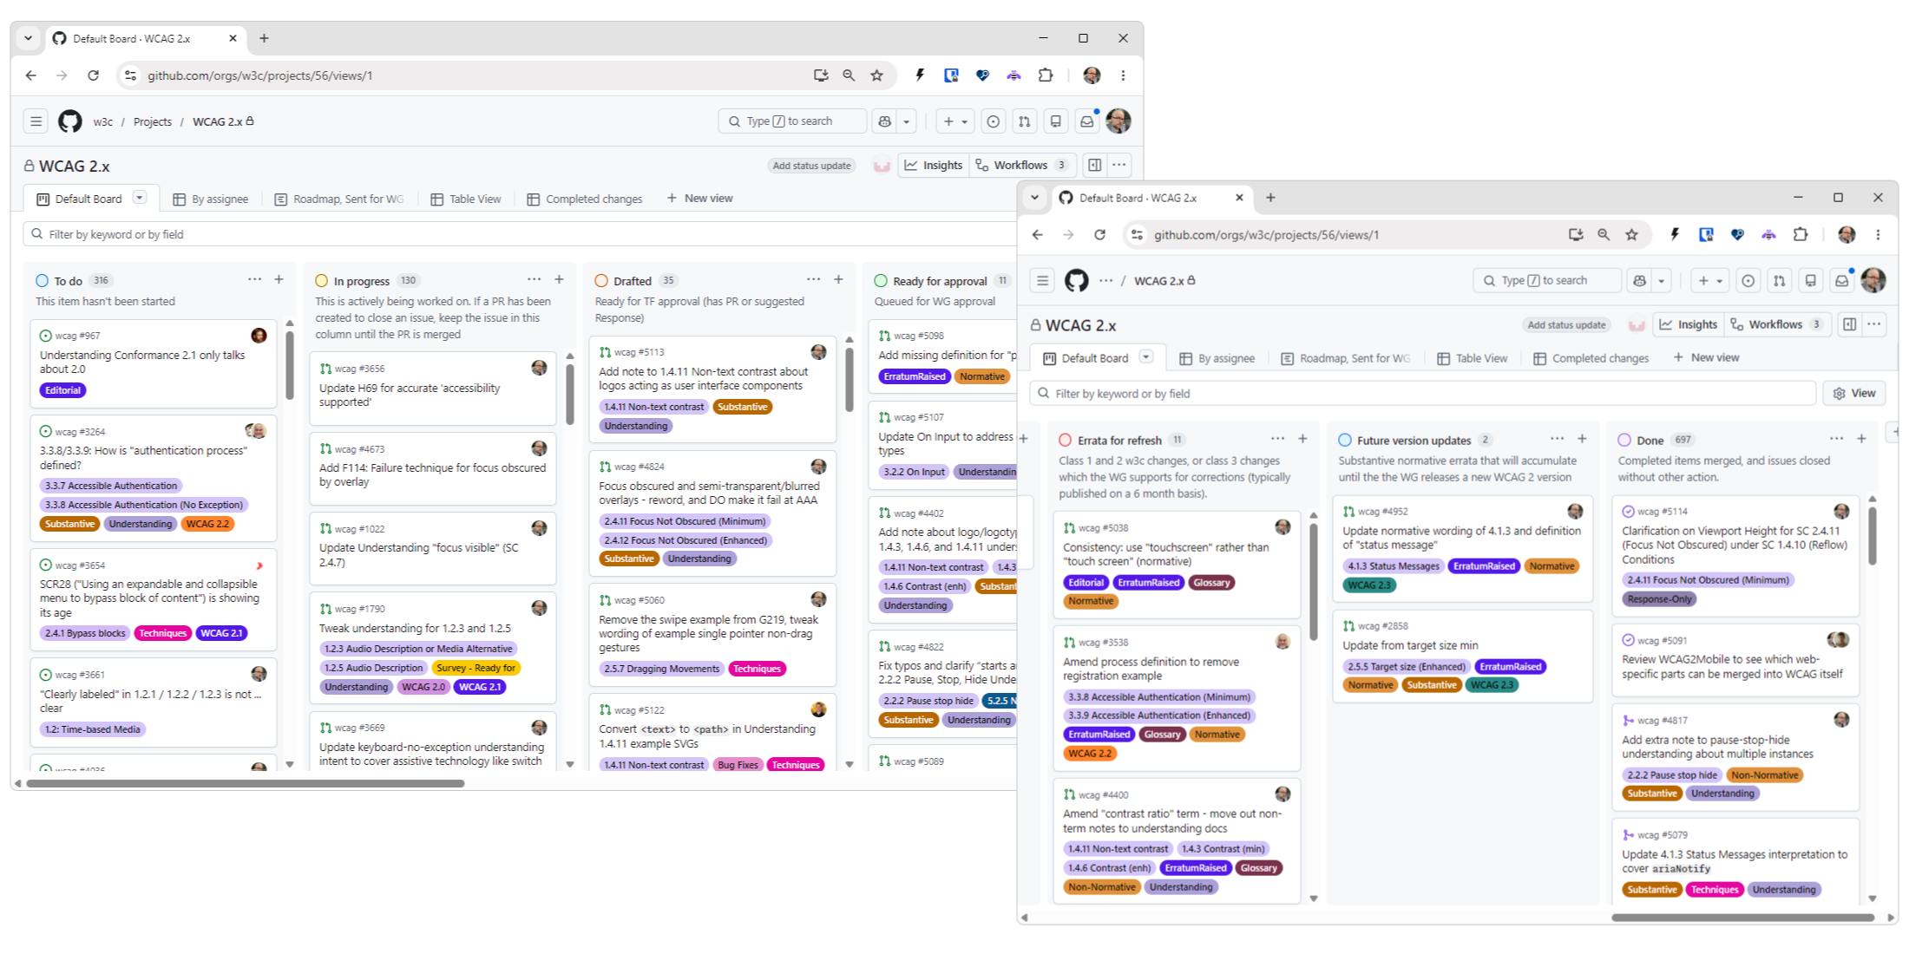Add an item to the Done column

(x=1861, y=439)
